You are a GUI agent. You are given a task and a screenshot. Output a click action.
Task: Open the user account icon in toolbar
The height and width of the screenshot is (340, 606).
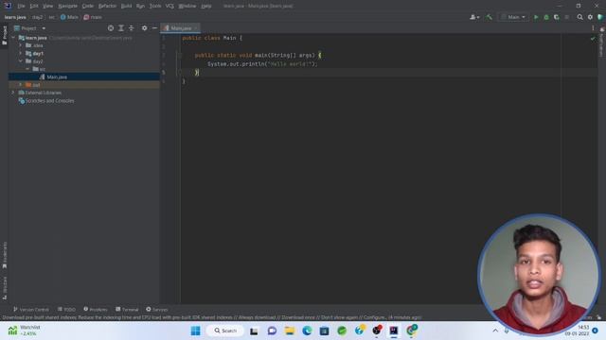pyautogui.click(x=474, y=17)
